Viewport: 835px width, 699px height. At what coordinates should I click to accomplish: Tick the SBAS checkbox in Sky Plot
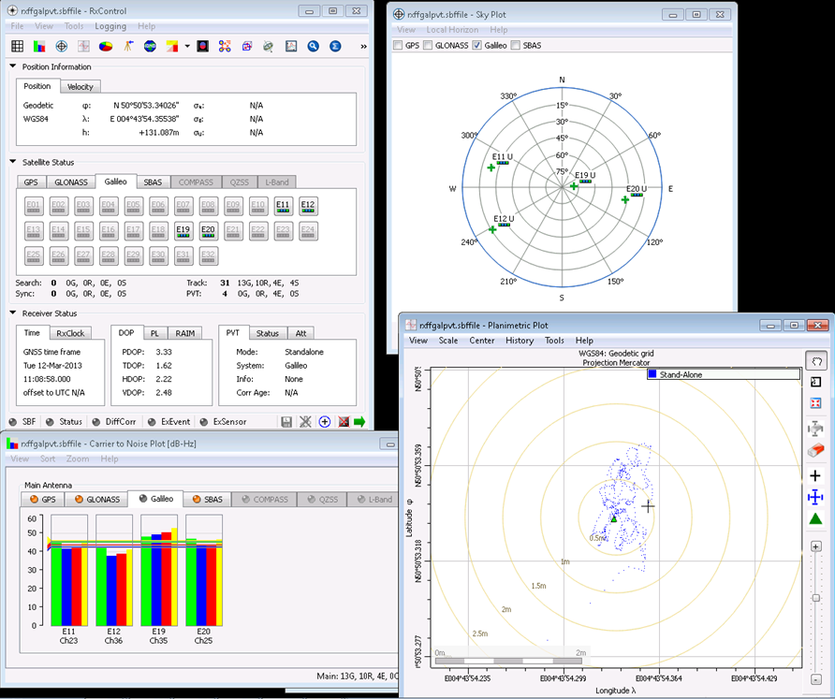point(515,45)
